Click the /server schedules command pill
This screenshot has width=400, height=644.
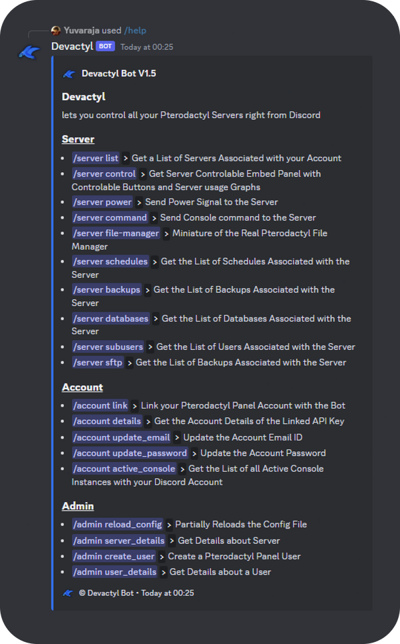[110, 261]
